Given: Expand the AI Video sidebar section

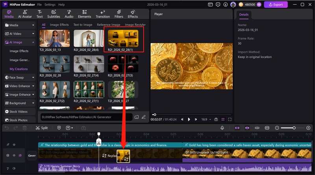Looking at the screenshot, I should (20, 34).
